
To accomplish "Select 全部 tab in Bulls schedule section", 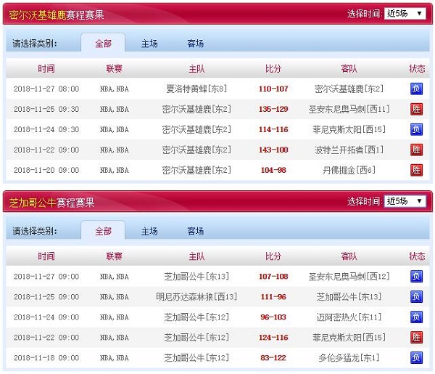I will (x=103, y=231).
